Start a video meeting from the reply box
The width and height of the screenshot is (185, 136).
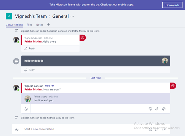(164, 109)
